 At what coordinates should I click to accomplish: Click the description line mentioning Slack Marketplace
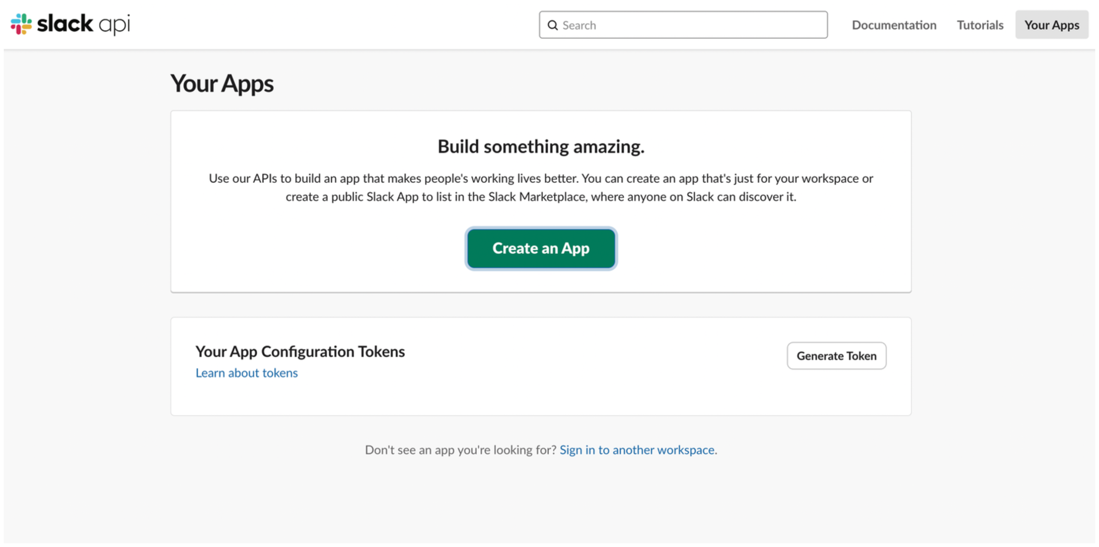(541, 197)
